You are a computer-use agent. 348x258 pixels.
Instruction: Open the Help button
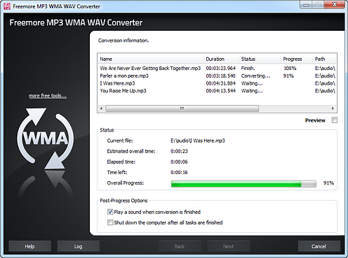click(x=29, y=246)
